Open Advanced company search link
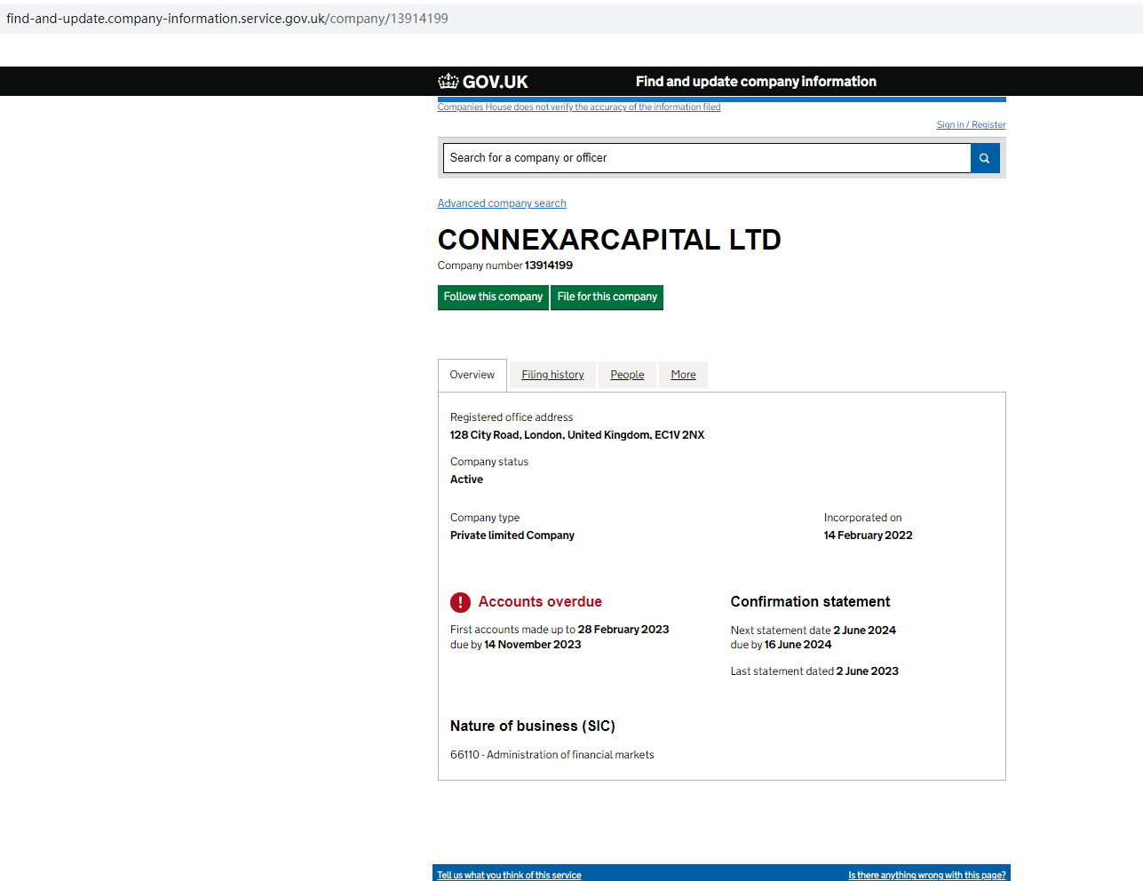The image size is (1143, 881). tap(502, 203)
